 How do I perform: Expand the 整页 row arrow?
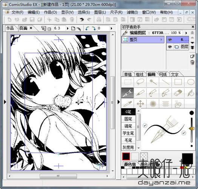coord(161,40)
